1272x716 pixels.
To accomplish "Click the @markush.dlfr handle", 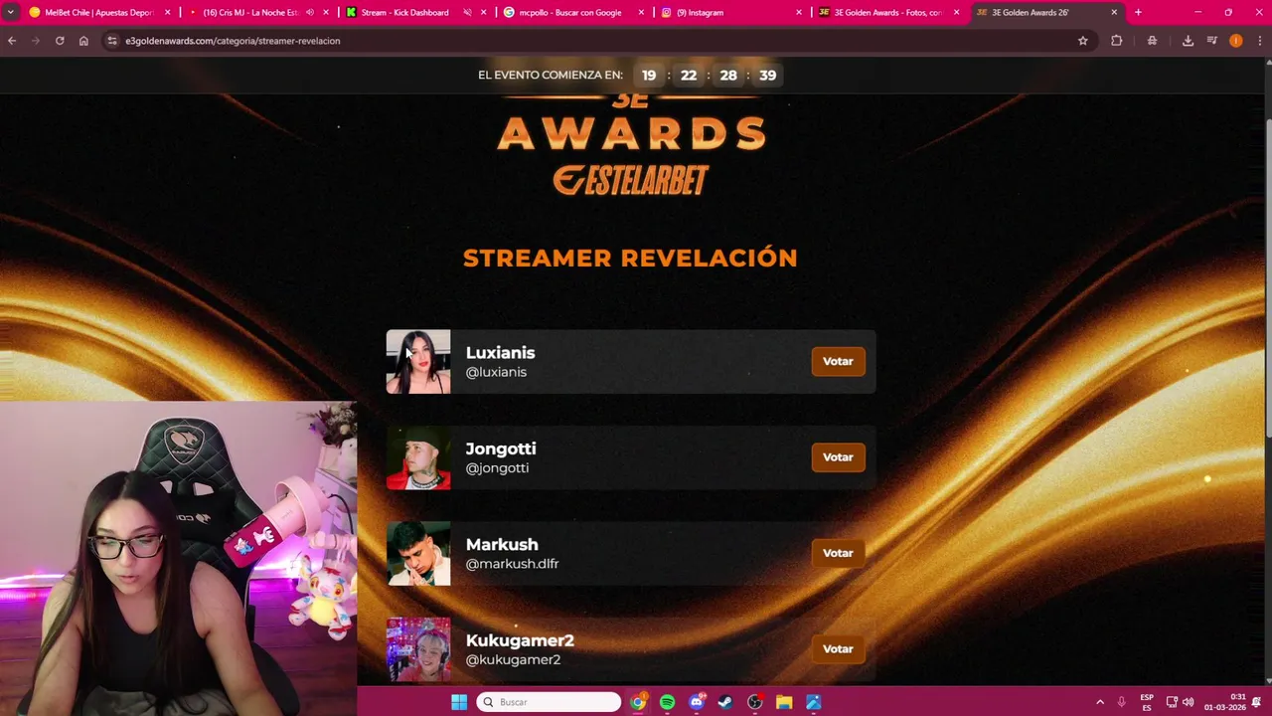I will (512, 564).
